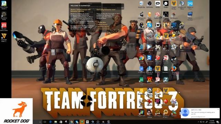This screenshot has width=221, height=124.
Task: Open Style Builder 2016 shortcut
Action: click(x=157, y=81)
